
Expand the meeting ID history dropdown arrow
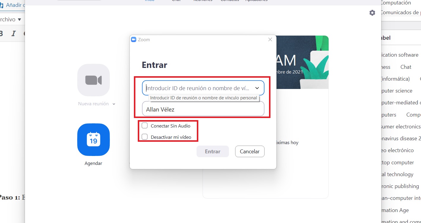click(x=257, y=88)
